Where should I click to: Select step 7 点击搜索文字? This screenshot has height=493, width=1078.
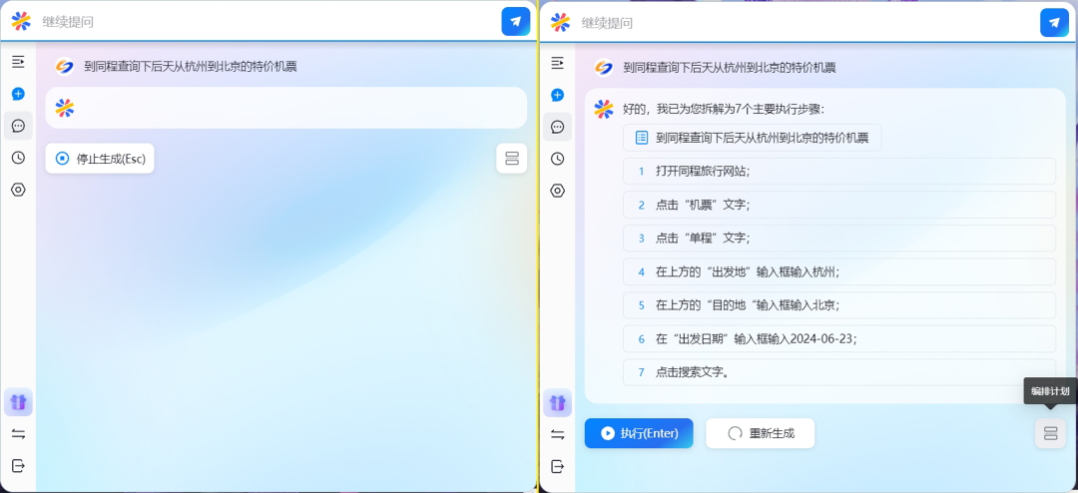pos(839,372)
